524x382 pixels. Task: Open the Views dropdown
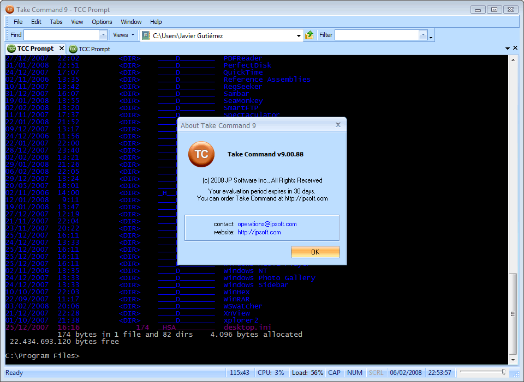click(x=124, y=35)
